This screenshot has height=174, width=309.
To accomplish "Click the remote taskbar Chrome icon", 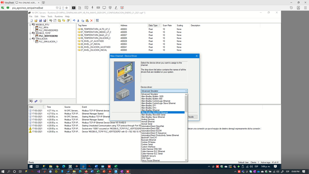I will click(x=57, y=167).
